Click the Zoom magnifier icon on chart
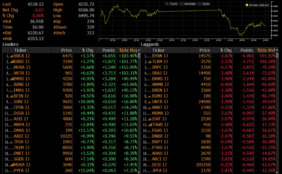 click(x=199, y=4)
